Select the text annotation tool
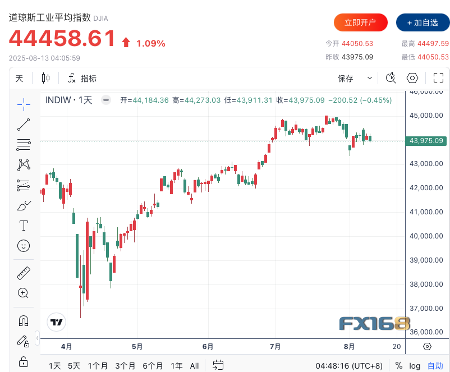The width and height of the screenshot is (450, 372). tap(24, 226)
